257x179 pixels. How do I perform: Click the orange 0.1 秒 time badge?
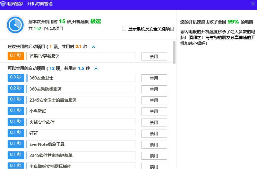(16, 56)
